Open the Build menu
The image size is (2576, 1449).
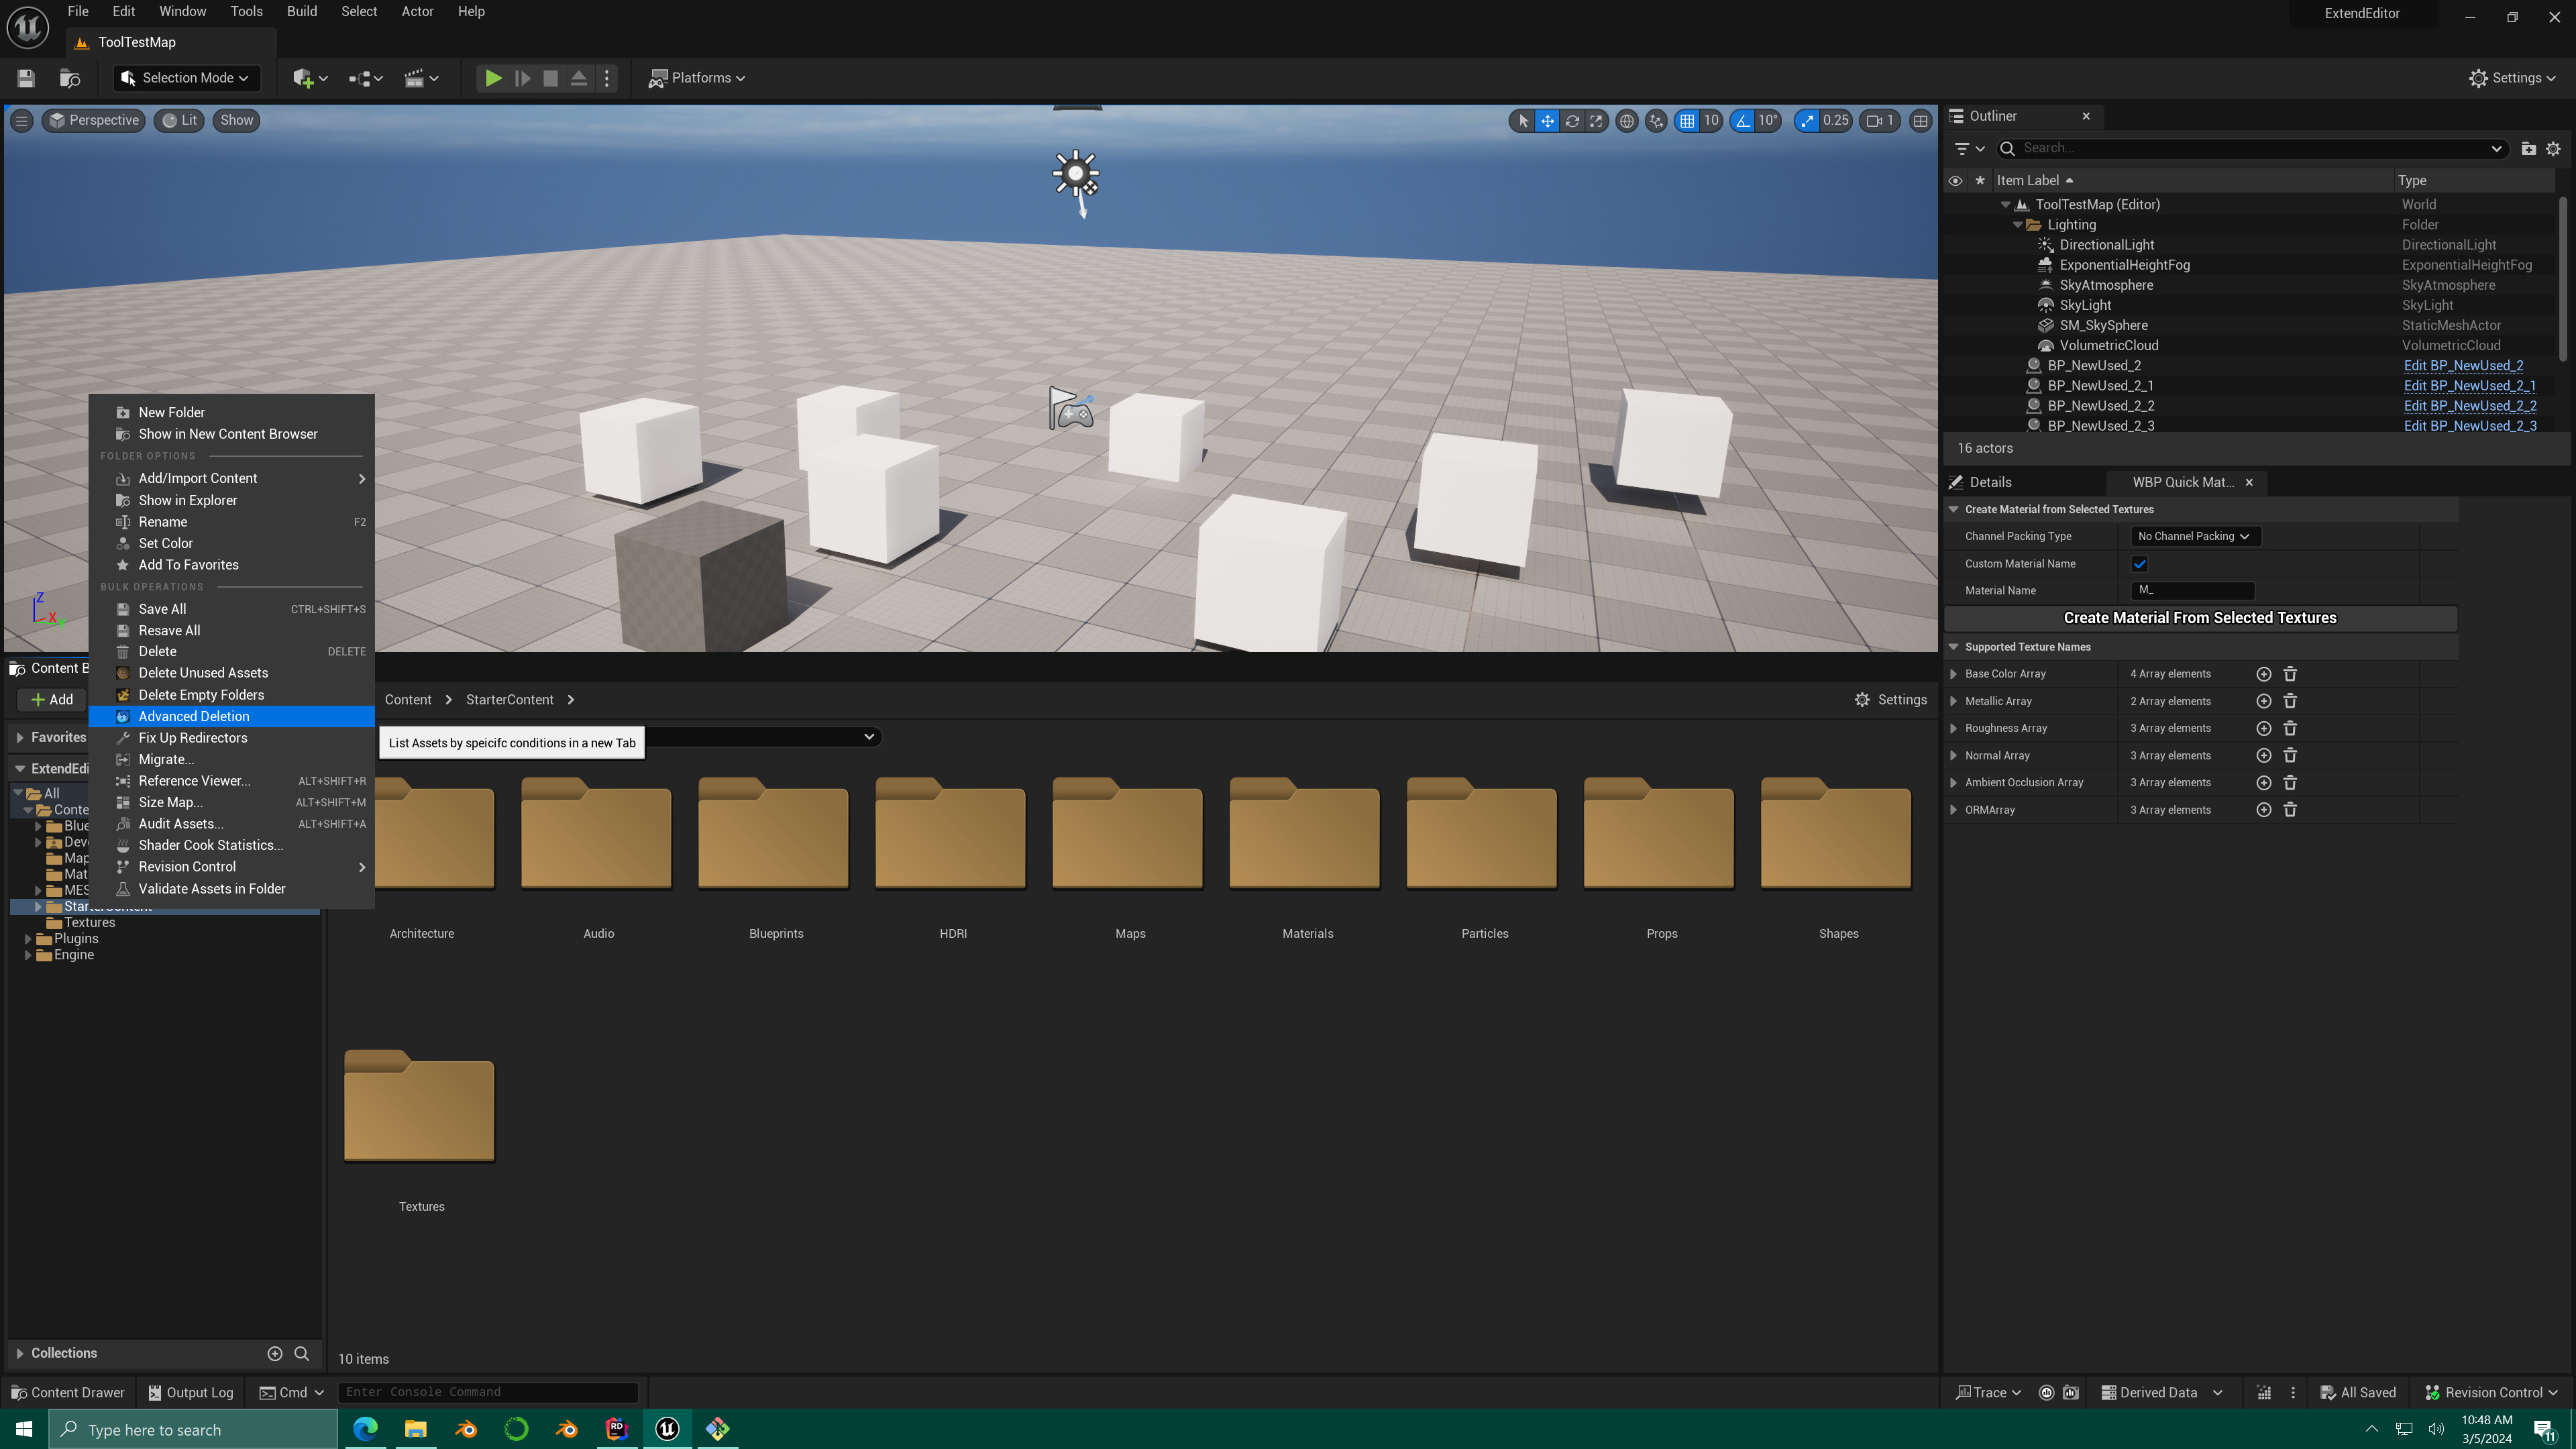click(x=301, y=11)
